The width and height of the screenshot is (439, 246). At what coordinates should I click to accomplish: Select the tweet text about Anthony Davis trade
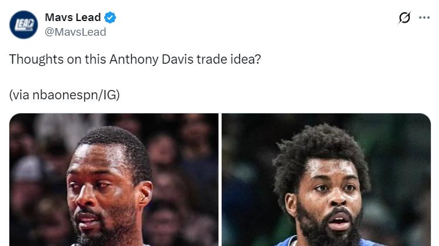135,59
